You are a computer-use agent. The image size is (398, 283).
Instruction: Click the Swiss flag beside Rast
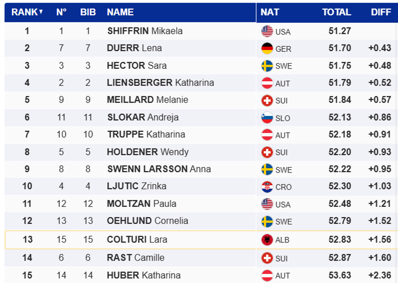pyautogui.click(x=267, y=258)
